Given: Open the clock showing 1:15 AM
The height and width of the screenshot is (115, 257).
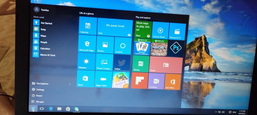Looking at the screenshot, I should click(242, 112).
